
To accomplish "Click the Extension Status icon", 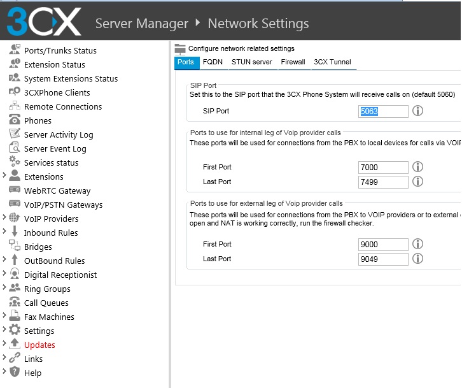I will [15, 64].
